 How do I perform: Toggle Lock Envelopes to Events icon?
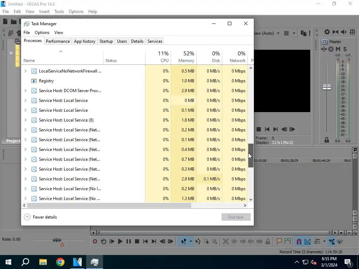[332, 241]
